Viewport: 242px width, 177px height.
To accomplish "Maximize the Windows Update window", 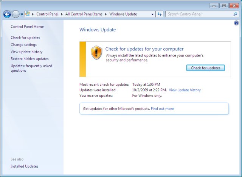I will coord(224,6).
